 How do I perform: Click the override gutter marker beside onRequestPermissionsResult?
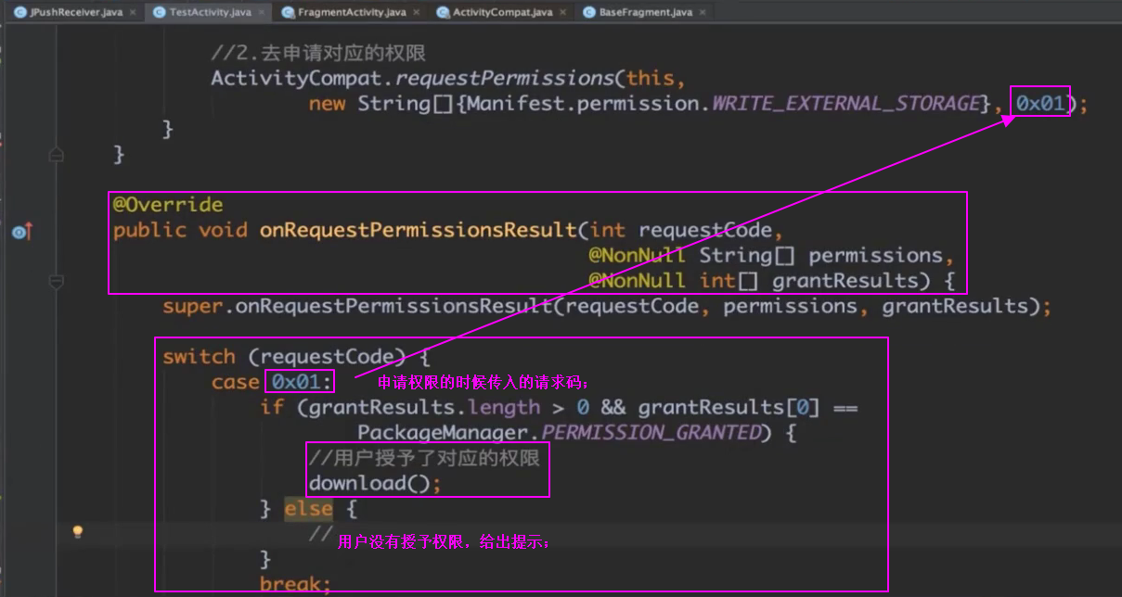tap(20, 232)
